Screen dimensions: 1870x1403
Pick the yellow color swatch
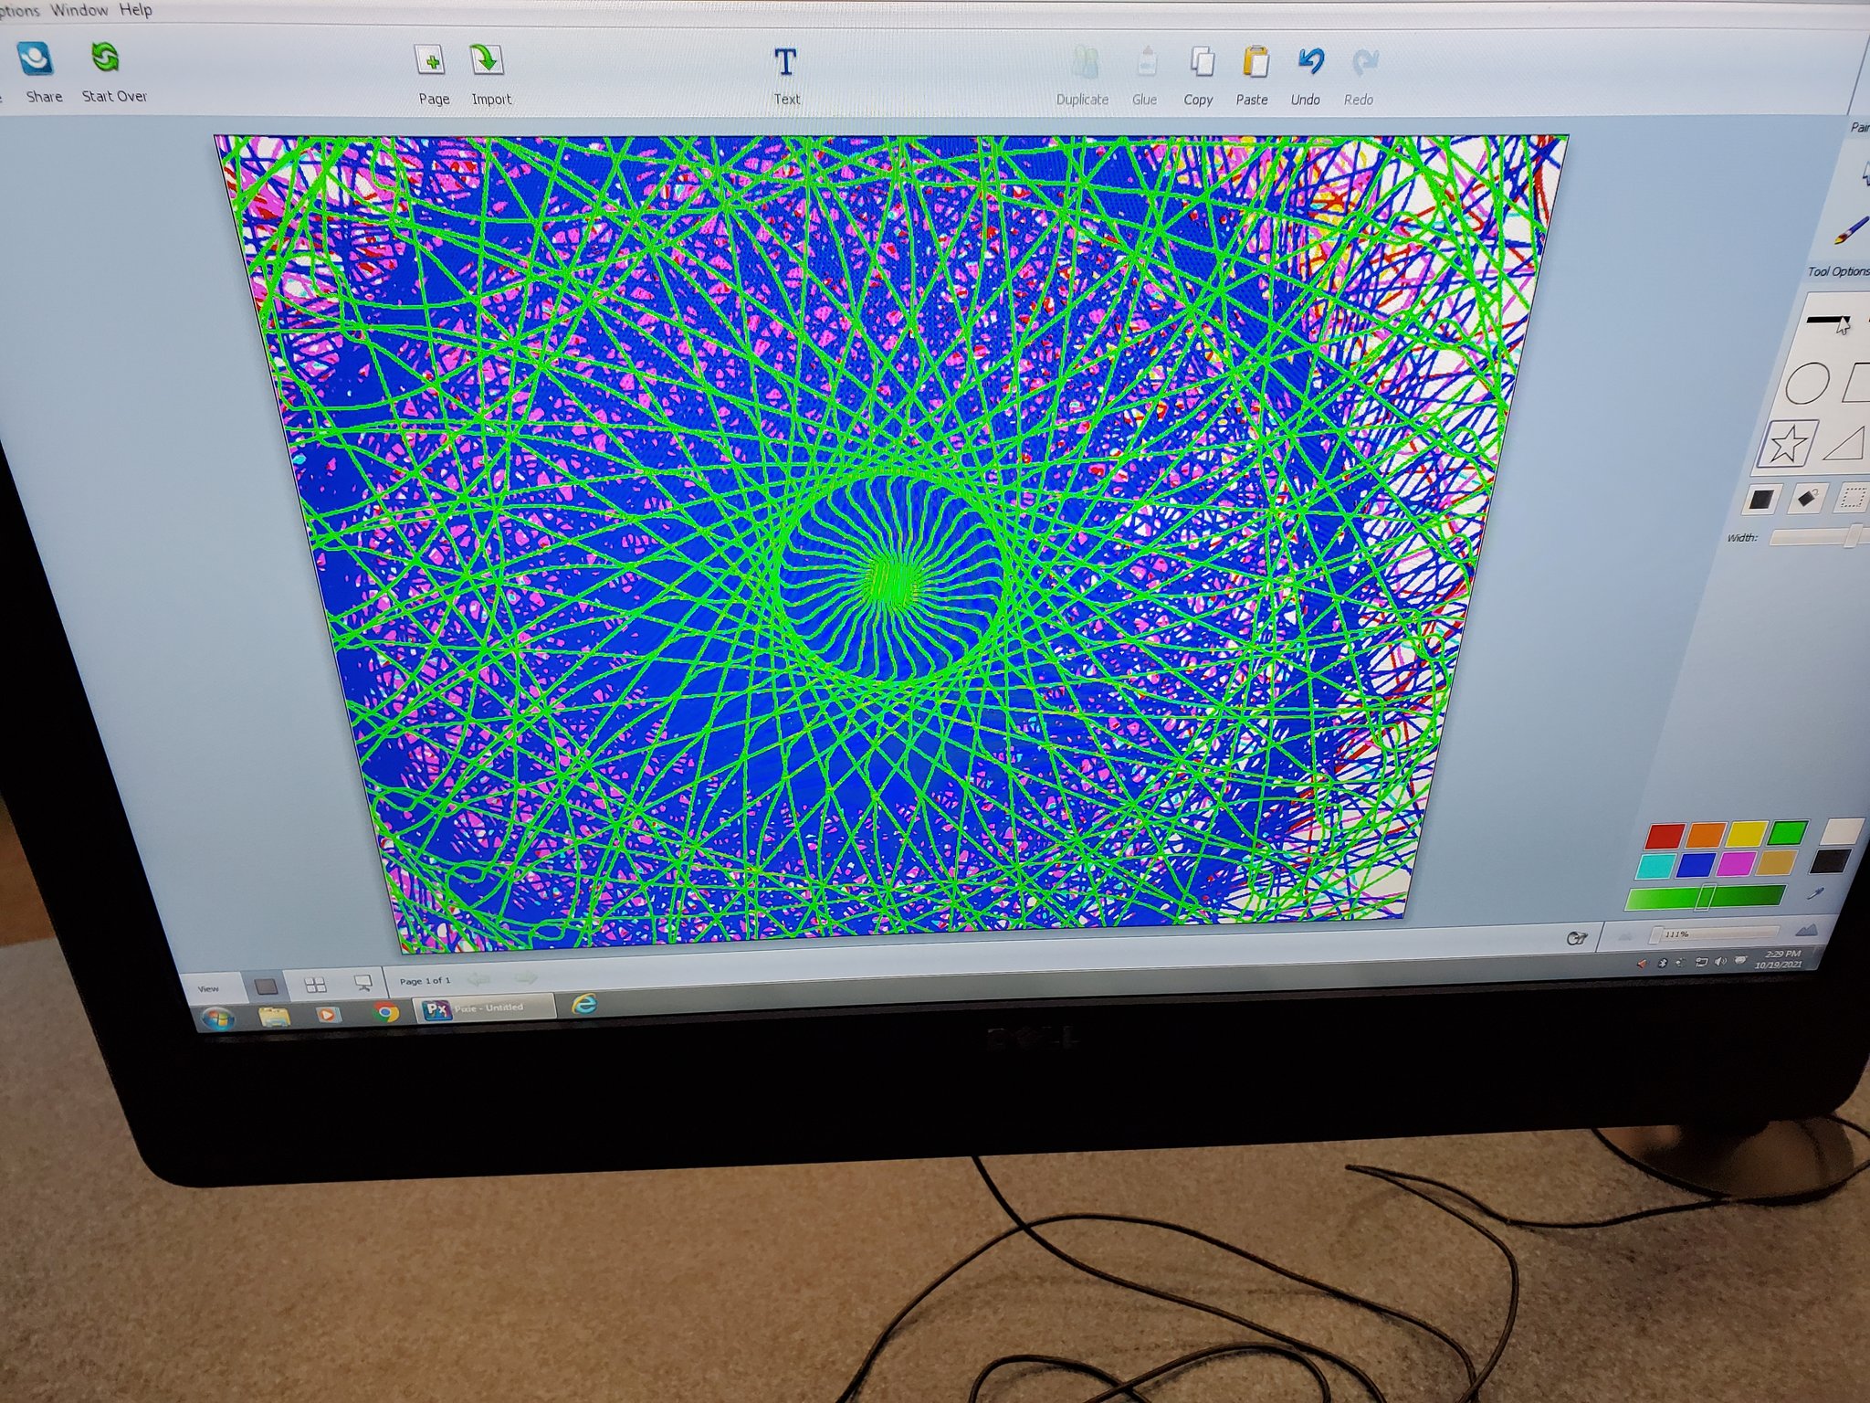[x=1747, y=833]
